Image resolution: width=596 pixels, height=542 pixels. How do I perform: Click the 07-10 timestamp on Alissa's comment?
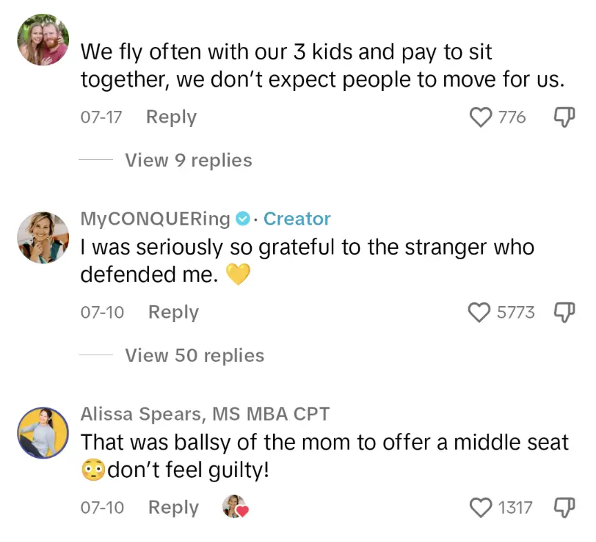pyautogui.click(x=102, y=507)
